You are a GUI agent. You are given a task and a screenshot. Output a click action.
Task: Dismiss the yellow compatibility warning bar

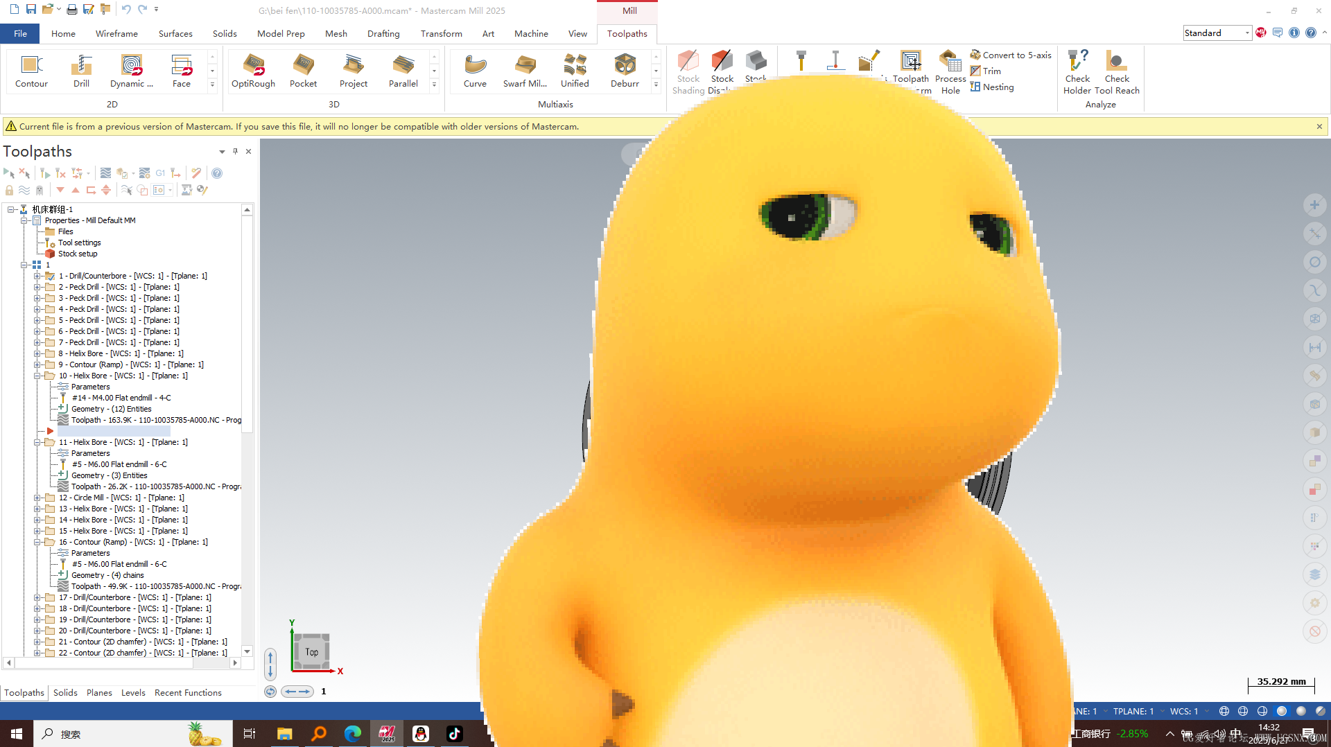point(1319,126)
